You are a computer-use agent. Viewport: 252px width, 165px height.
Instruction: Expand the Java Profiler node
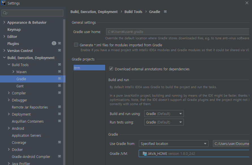coord(9,163)
